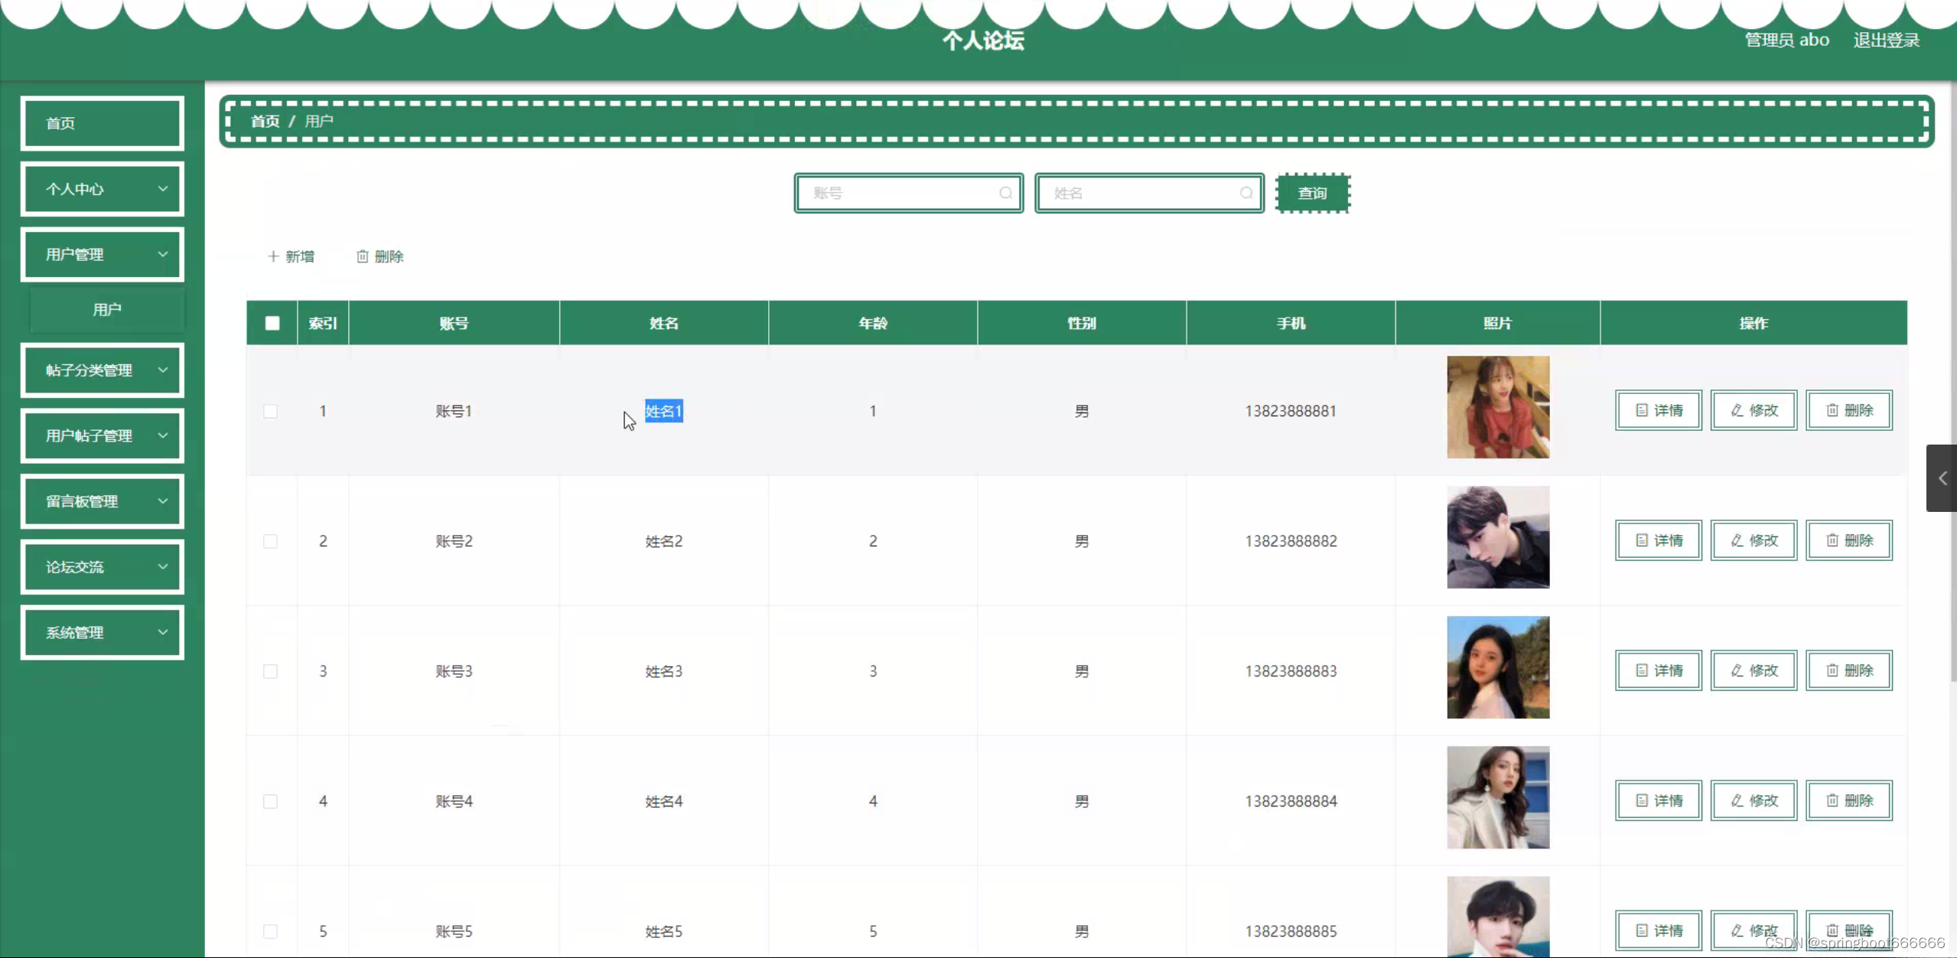Open the 首页 sidebar menu item
The height and width of the screenshot is (958, 1957).
pyautogui.click(x=103, y=123)
